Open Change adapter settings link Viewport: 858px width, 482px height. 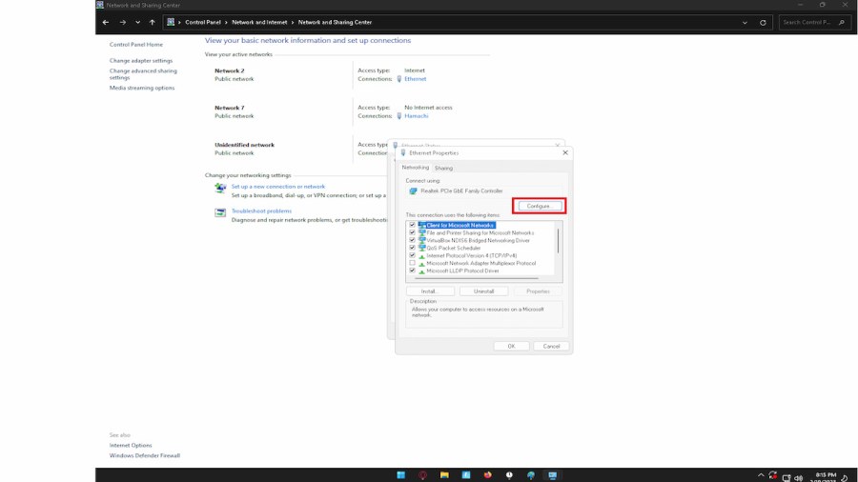pos(141,61)
